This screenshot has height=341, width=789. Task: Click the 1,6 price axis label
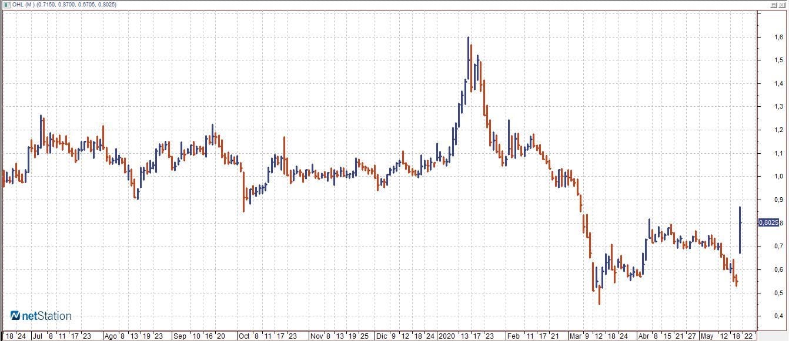[778, 37]
